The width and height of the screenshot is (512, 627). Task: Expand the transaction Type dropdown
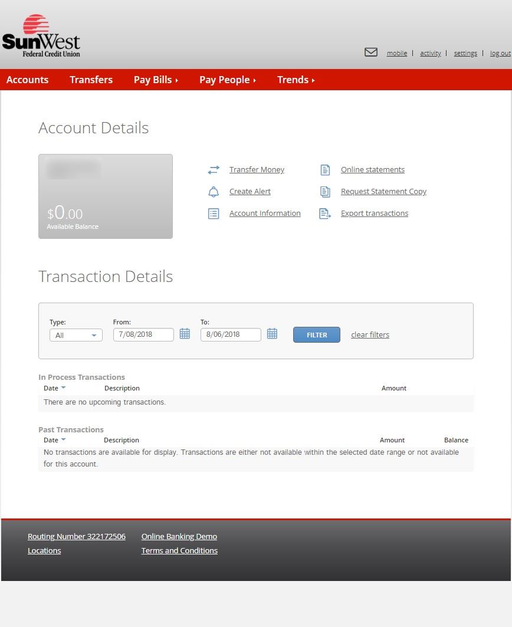76,335
